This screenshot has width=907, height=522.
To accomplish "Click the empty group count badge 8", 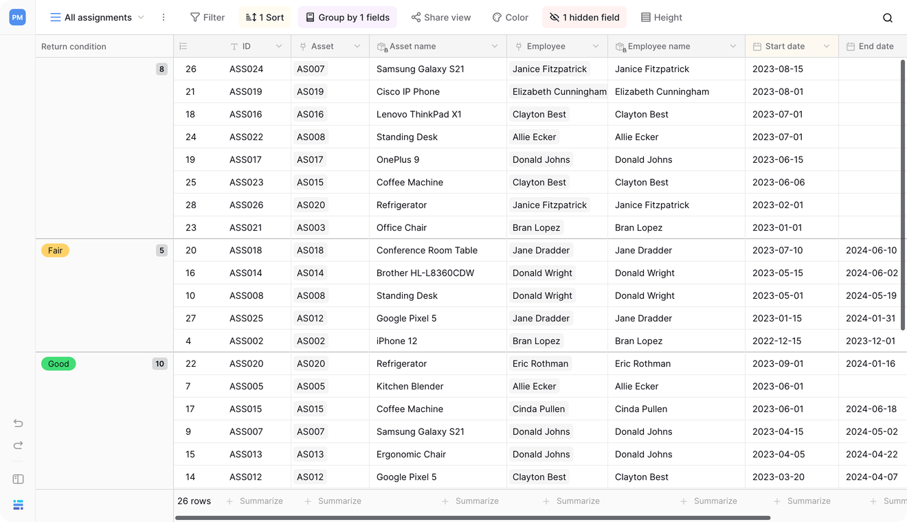I will click(x=162, y=69).
